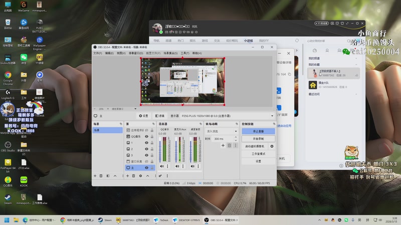The width and height of the screenshot is (401, 225).
Task: Unlock the 主 source lock toggle
Action: 152,168
